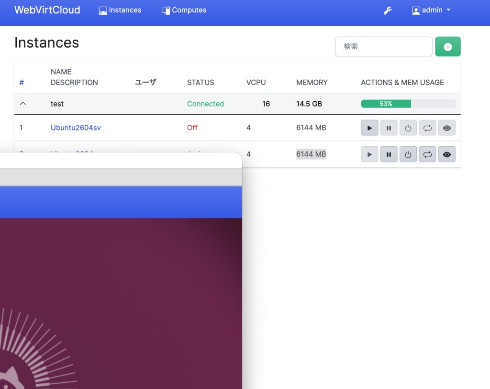Focus the 検索 search input field

[x=383, y=47]
